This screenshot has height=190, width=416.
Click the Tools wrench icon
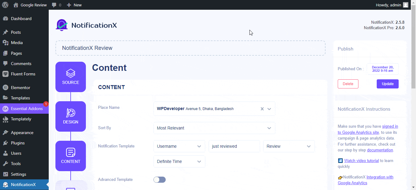(x=5, y=164)
